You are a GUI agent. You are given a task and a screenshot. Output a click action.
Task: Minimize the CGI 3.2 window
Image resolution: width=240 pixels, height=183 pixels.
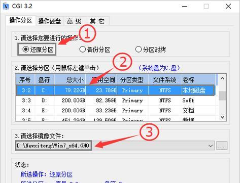(185, 7)
